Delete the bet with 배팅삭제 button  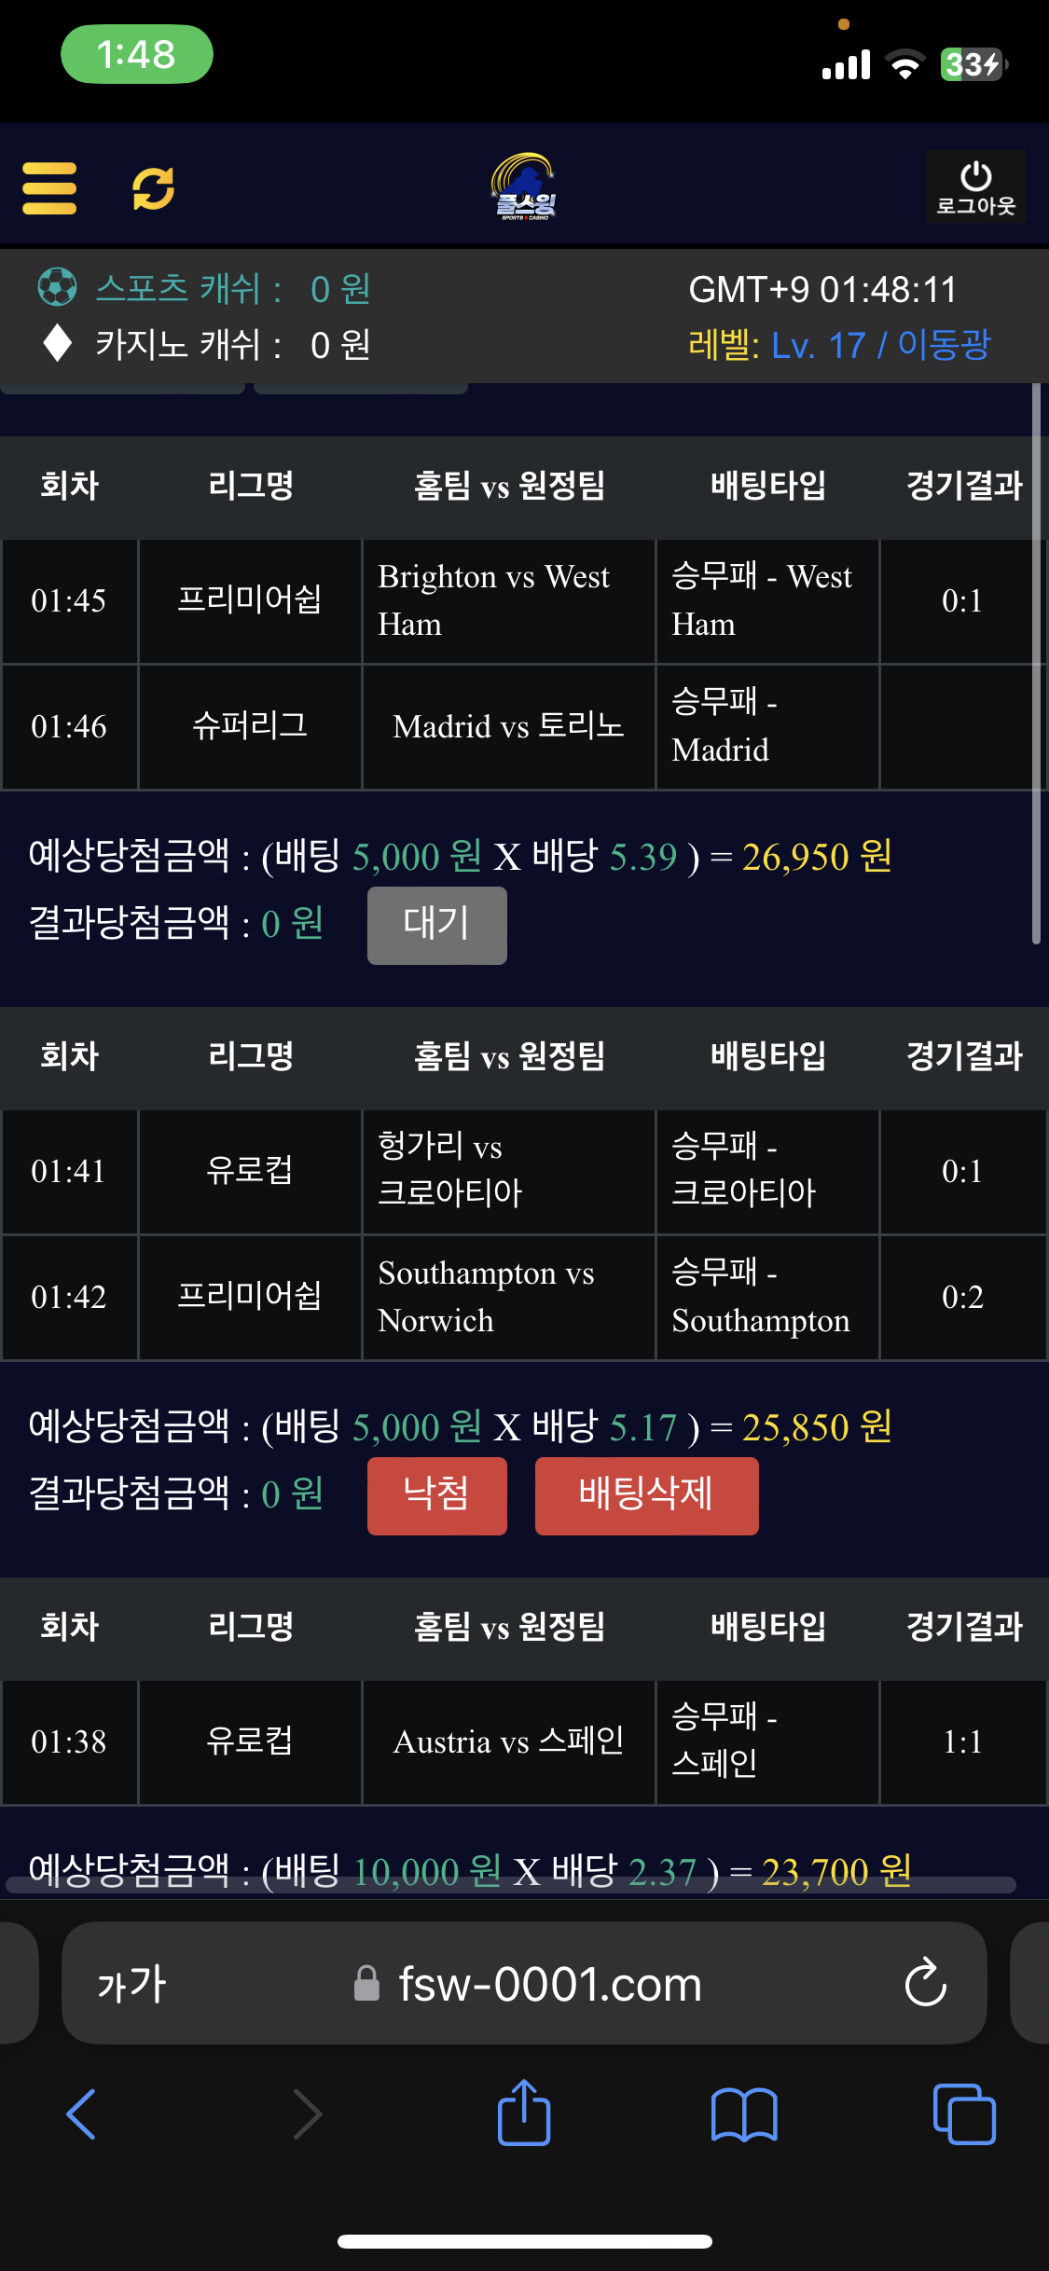[646, 1495]
